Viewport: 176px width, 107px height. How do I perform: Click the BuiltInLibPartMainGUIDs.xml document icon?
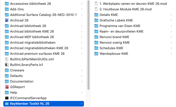[x=7, y=59]
